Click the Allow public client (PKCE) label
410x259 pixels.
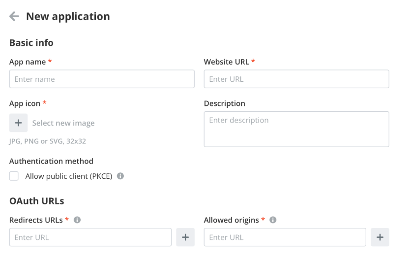click(x=69, y=176)
